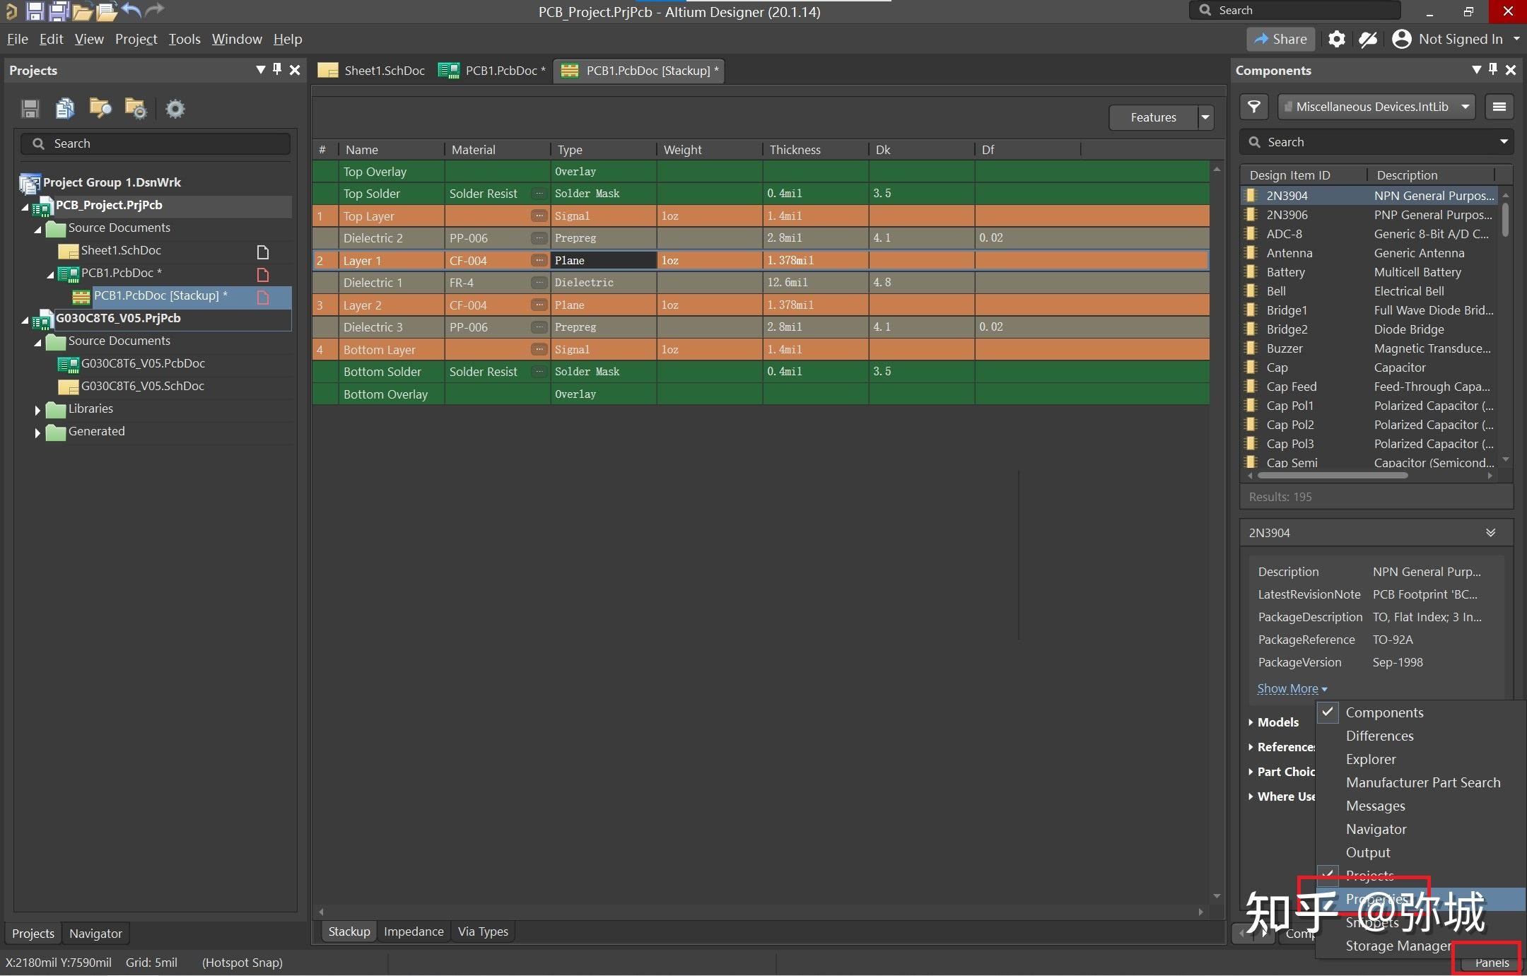Open the Components panel hamburger menu
Image resolution: width=1527 pixels, height=976 pixels.
point(1499,107)
